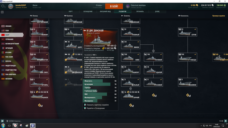
Task: Select the Удалой destroyer card
Action: point(153,70)
